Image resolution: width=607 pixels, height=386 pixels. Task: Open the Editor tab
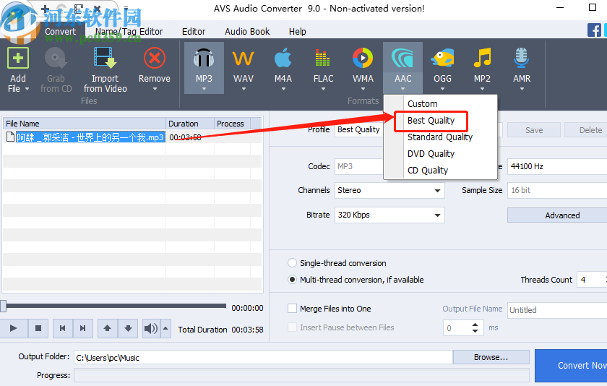[x=194, y=31]
